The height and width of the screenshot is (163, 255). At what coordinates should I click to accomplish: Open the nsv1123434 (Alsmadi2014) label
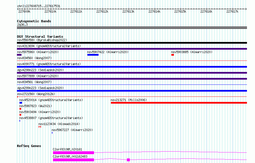pos(59,124)
